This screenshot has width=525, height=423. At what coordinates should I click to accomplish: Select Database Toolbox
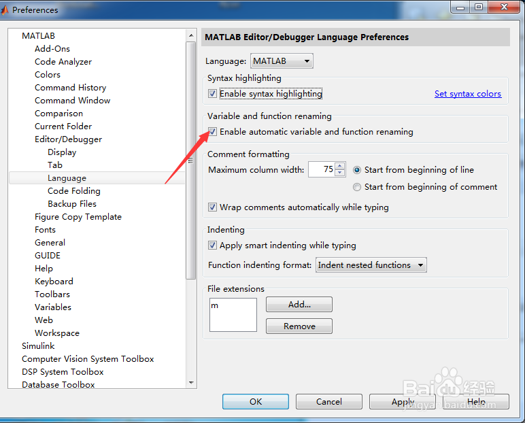[x=58, y=384]
